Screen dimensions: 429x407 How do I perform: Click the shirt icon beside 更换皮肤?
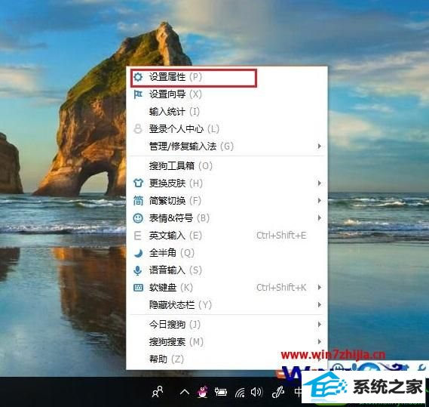(138, 183)
